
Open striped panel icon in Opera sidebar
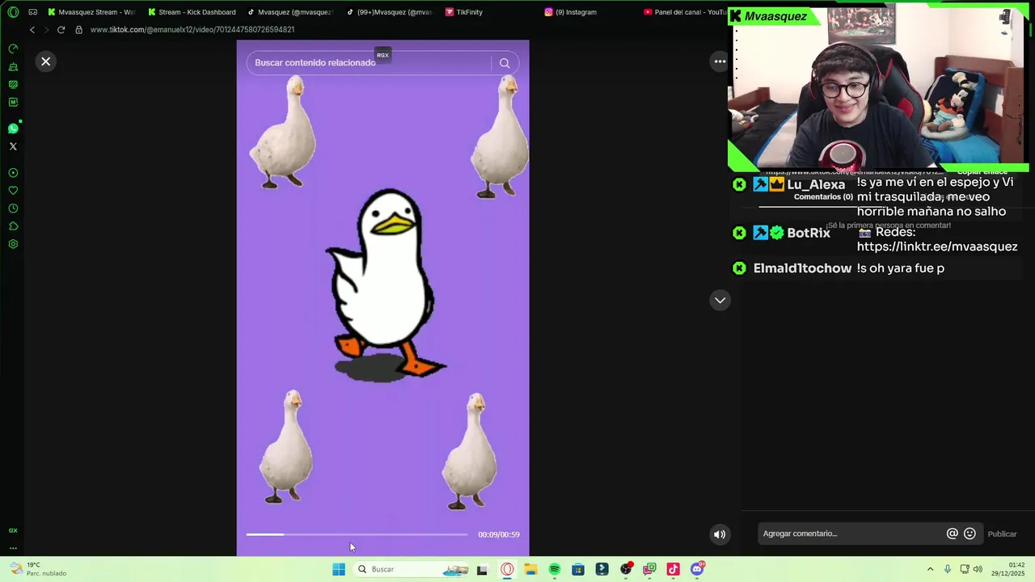[13, 84]
